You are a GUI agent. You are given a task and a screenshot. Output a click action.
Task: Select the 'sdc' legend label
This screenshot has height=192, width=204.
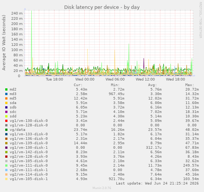[13, 112]
